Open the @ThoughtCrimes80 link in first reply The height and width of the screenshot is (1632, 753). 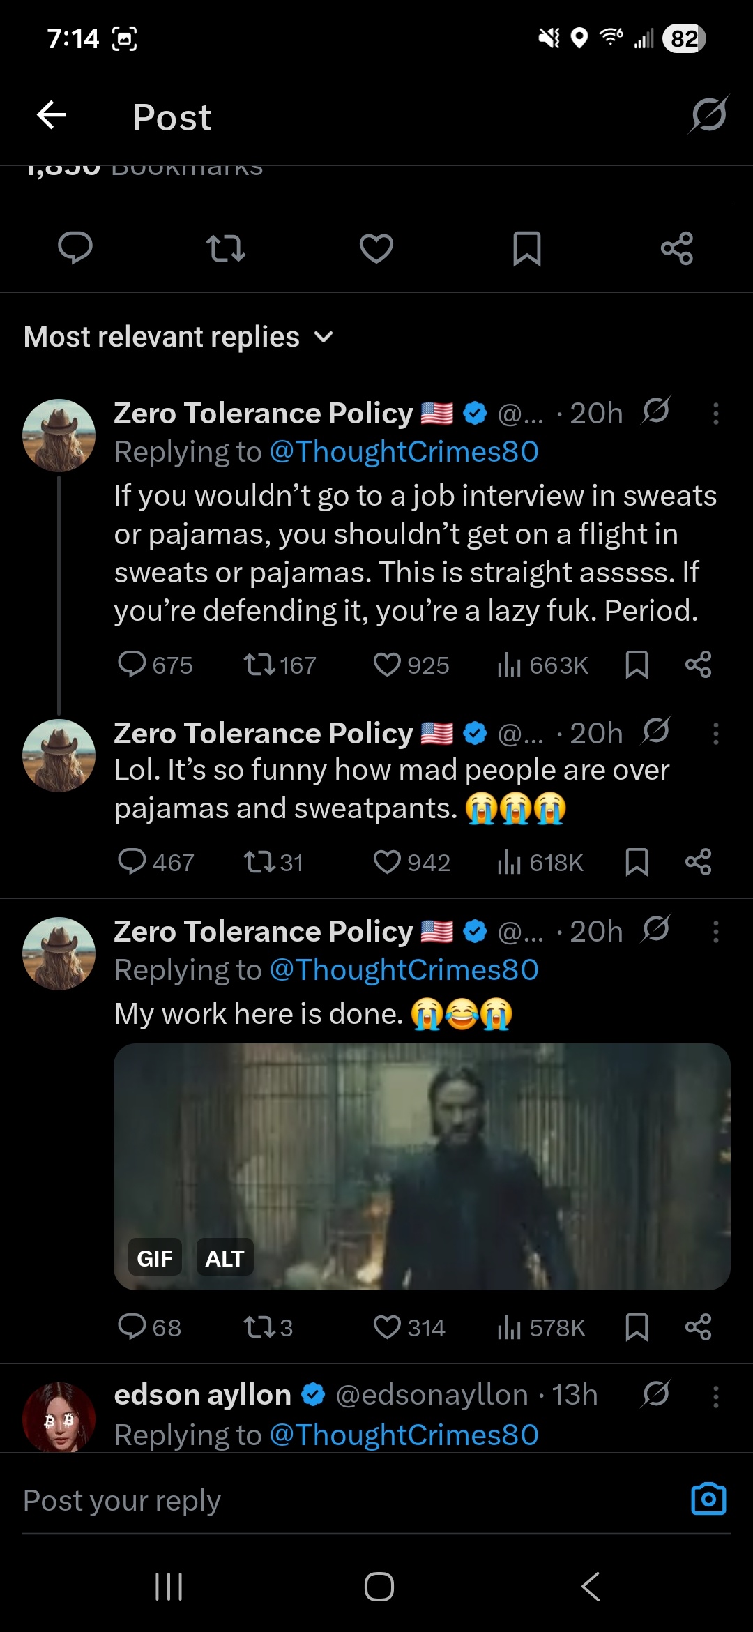pyautogui.click(x=404, y=452)
